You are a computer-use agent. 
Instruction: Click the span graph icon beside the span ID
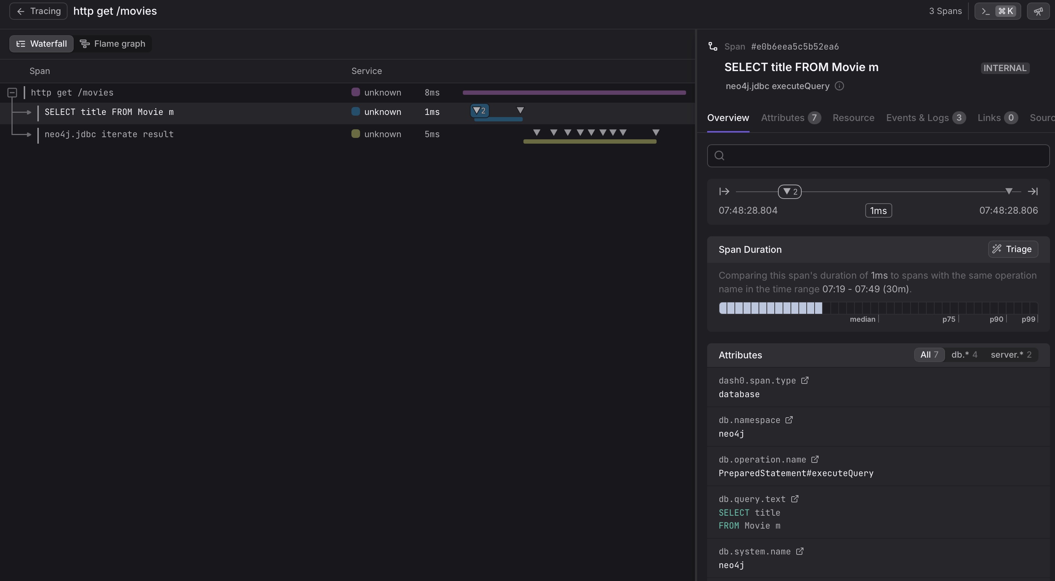tap(713, 46)
